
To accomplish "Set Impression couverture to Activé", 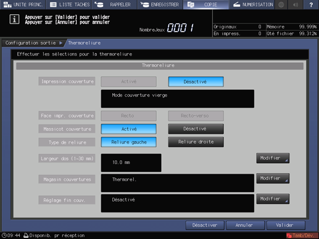I will (128, 81).
